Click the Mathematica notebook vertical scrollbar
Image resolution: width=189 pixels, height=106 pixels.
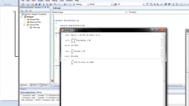[x=164, y=69]
